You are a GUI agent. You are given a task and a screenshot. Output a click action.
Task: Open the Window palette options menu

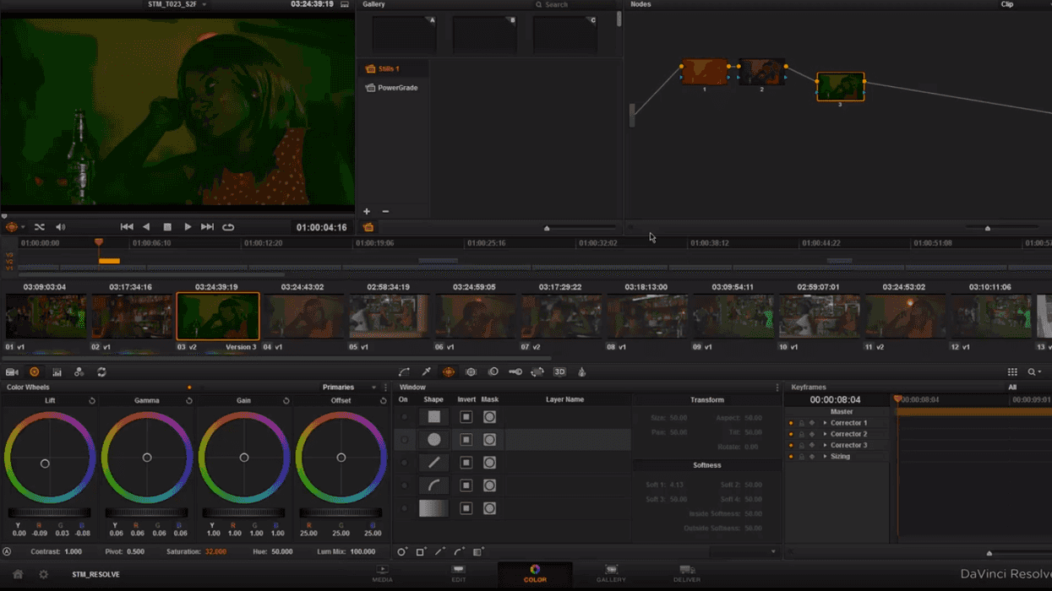tap(777, 388)
